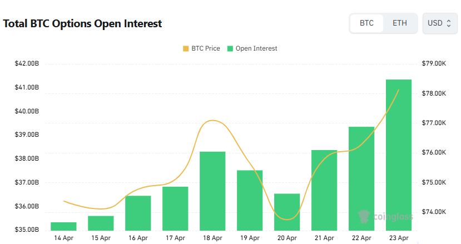Click the 16 Apr green bar
461x244 pixels.
click(x=138, y=213)
